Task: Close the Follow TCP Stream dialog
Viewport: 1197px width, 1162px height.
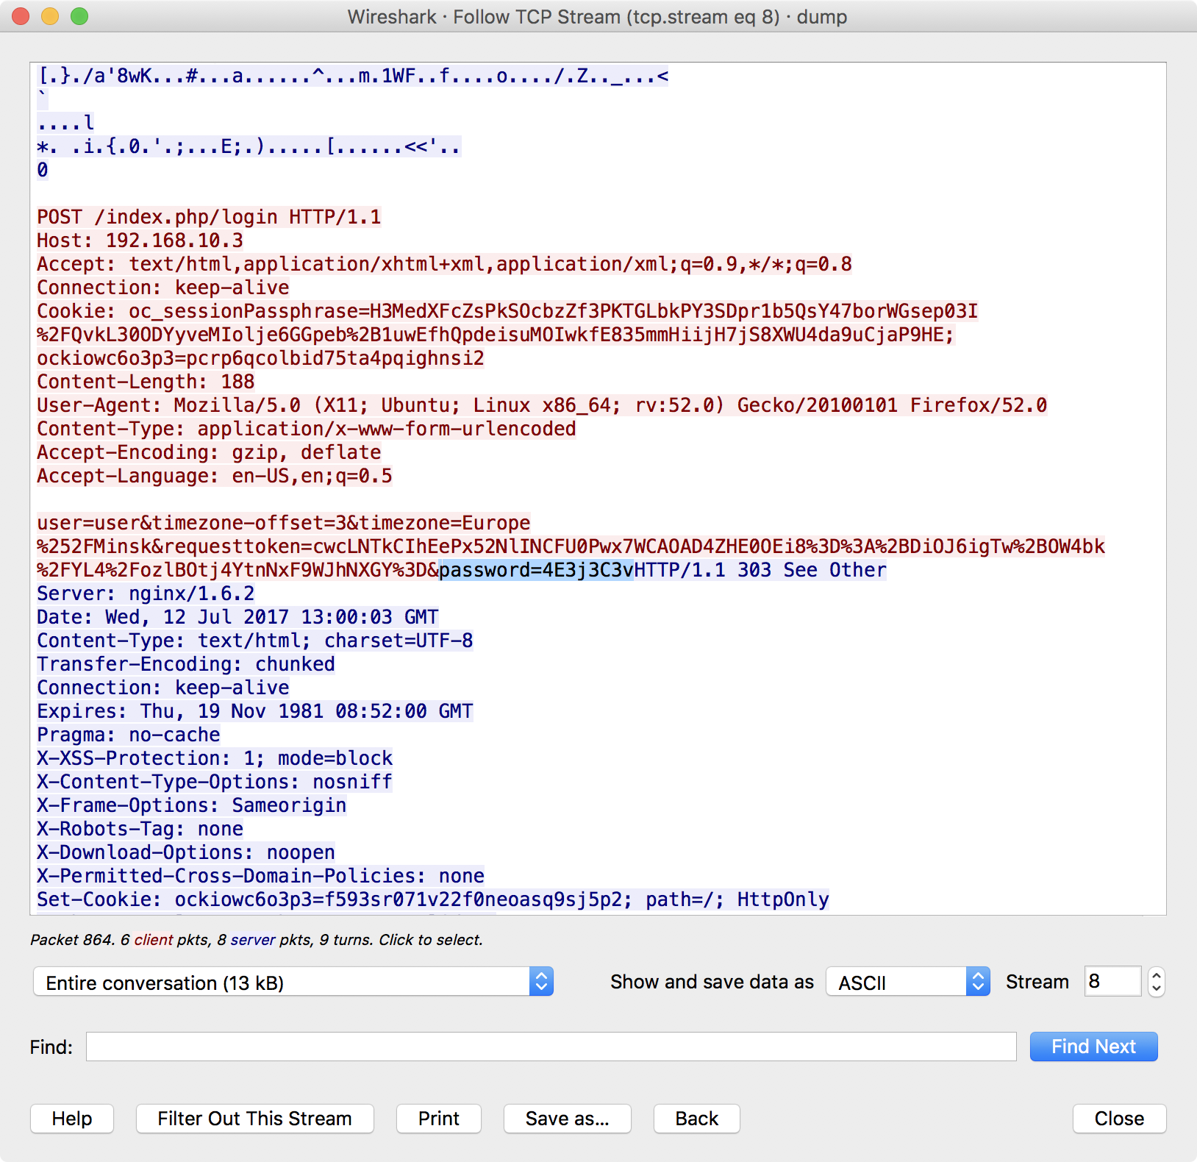Action: [1119, 1119]
